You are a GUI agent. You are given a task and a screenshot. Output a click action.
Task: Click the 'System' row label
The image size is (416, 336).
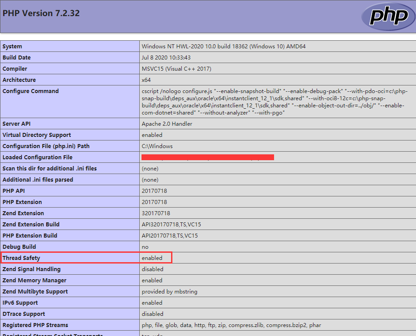point(12,47)
